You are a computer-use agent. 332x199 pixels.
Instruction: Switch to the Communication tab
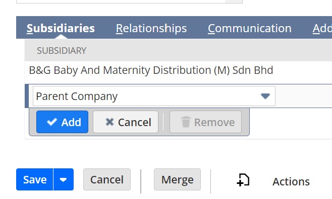250,28
